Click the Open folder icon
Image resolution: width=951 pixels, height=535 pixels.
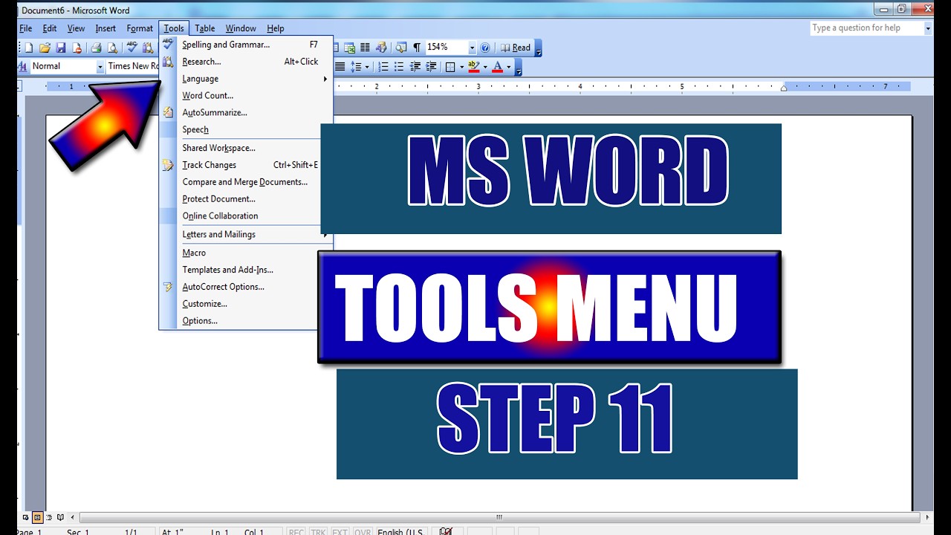point(45,48)
